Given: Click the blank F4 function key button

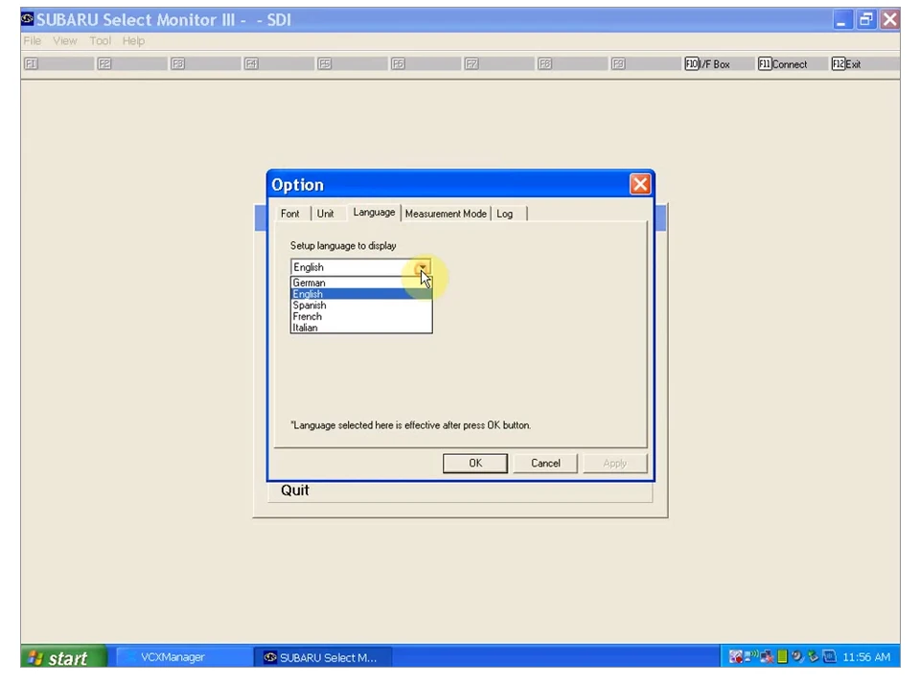Looking at the screenshot, I should (x=278, y=64).
